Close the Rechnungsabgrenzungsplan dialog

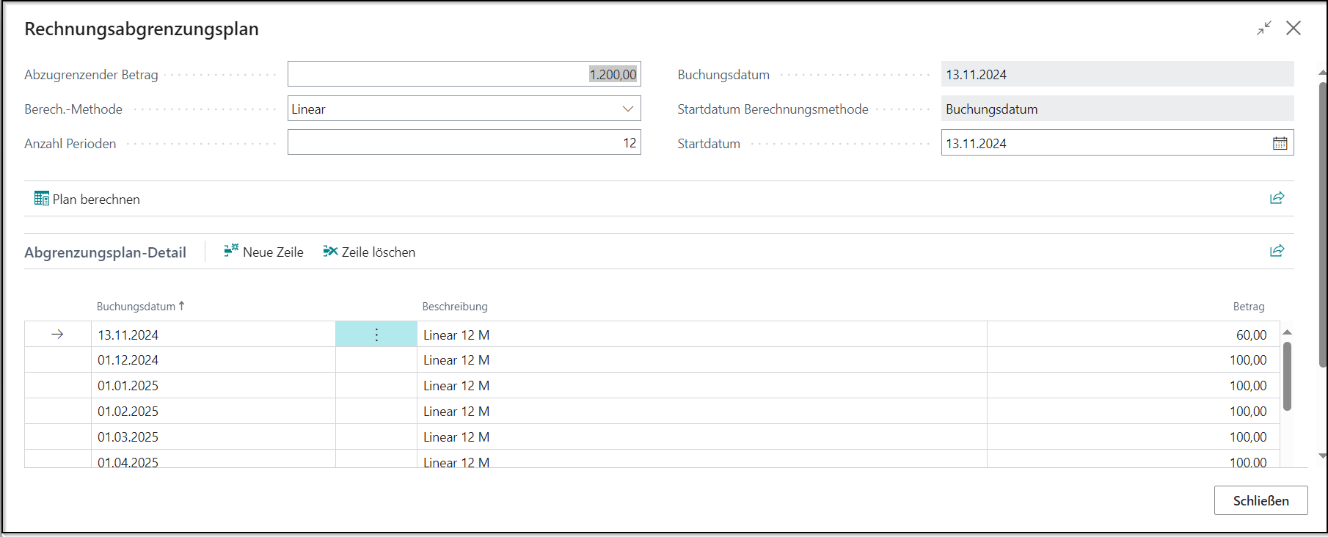(1293, 28)
